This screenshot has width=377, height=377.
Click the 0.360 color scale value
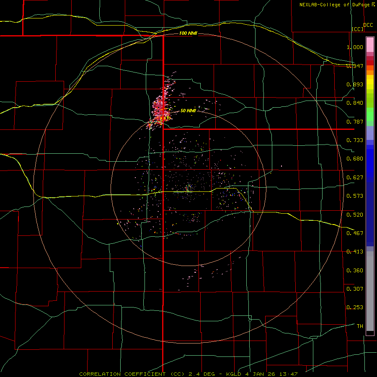[355, 270]
